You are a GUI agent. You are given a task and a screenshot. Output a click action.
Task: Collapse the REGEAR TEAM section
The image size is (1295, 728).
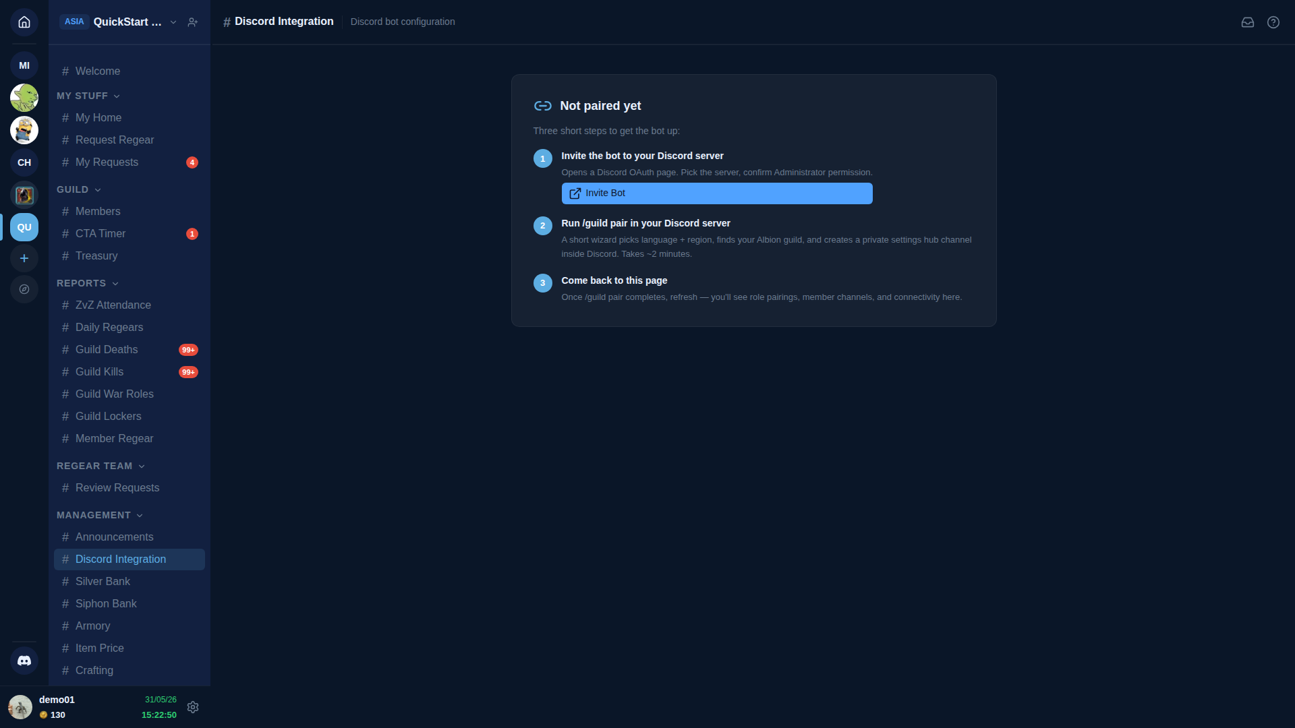click(x=101, y=466)
